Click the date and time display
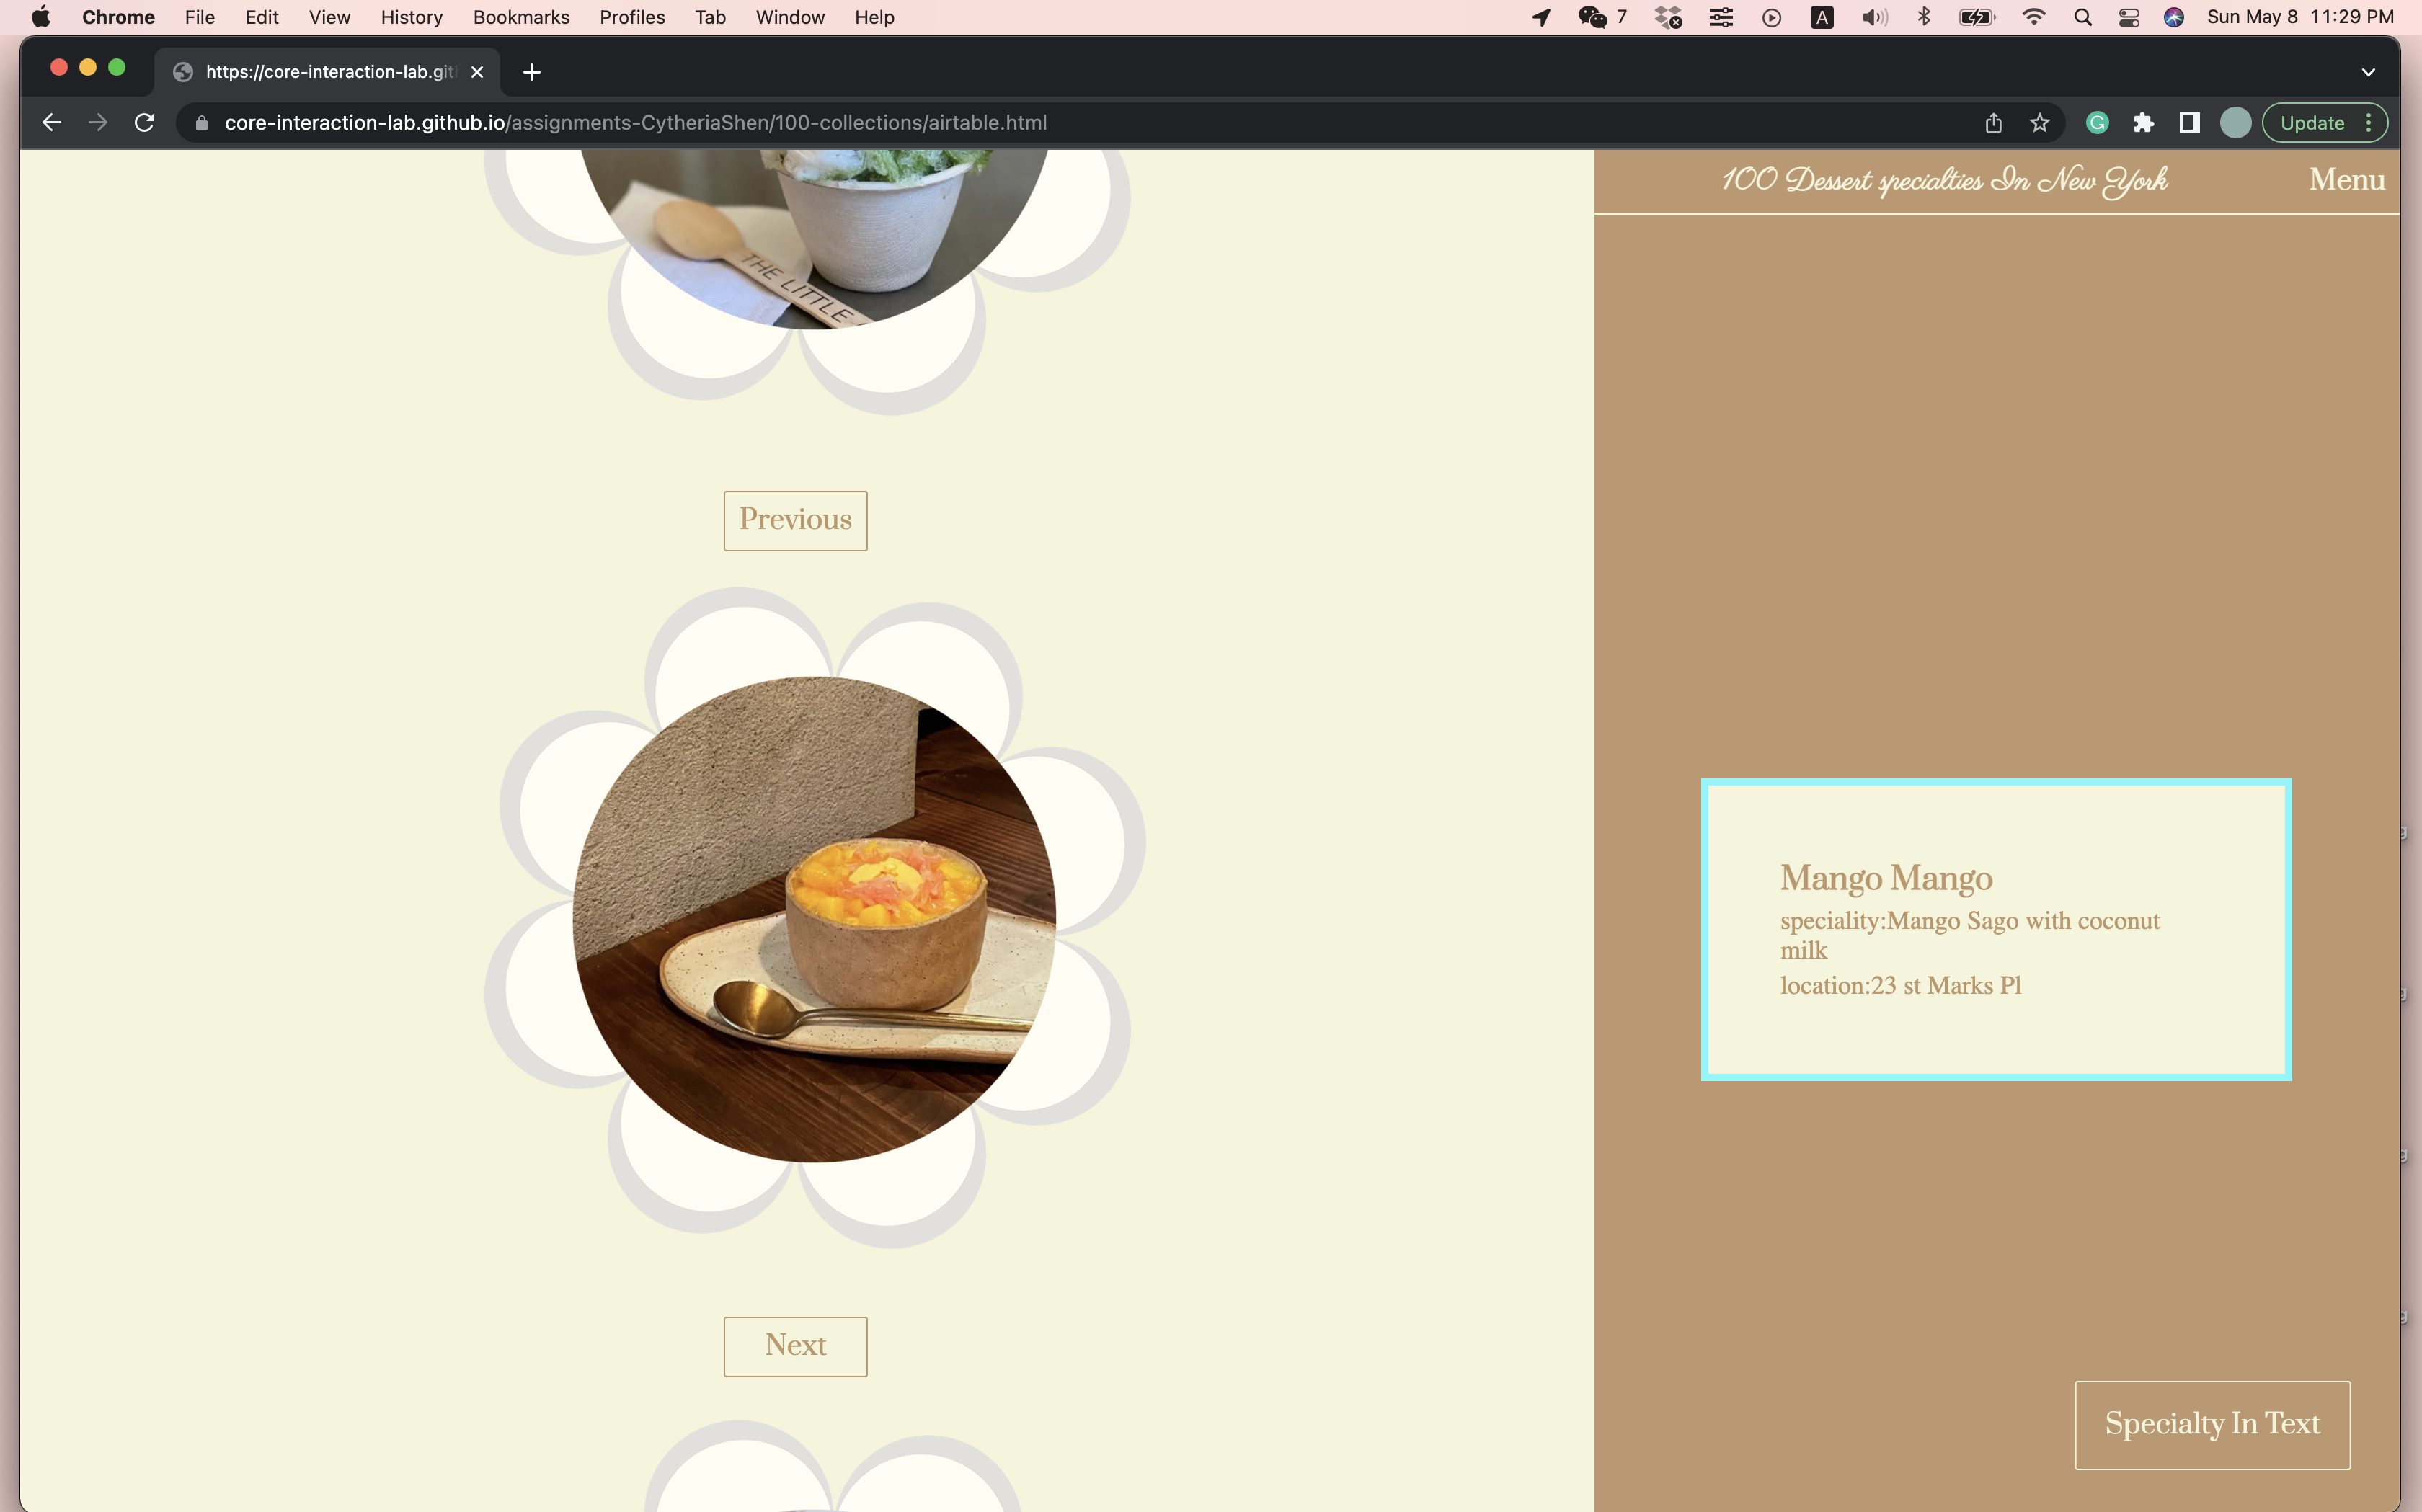 2300,17
